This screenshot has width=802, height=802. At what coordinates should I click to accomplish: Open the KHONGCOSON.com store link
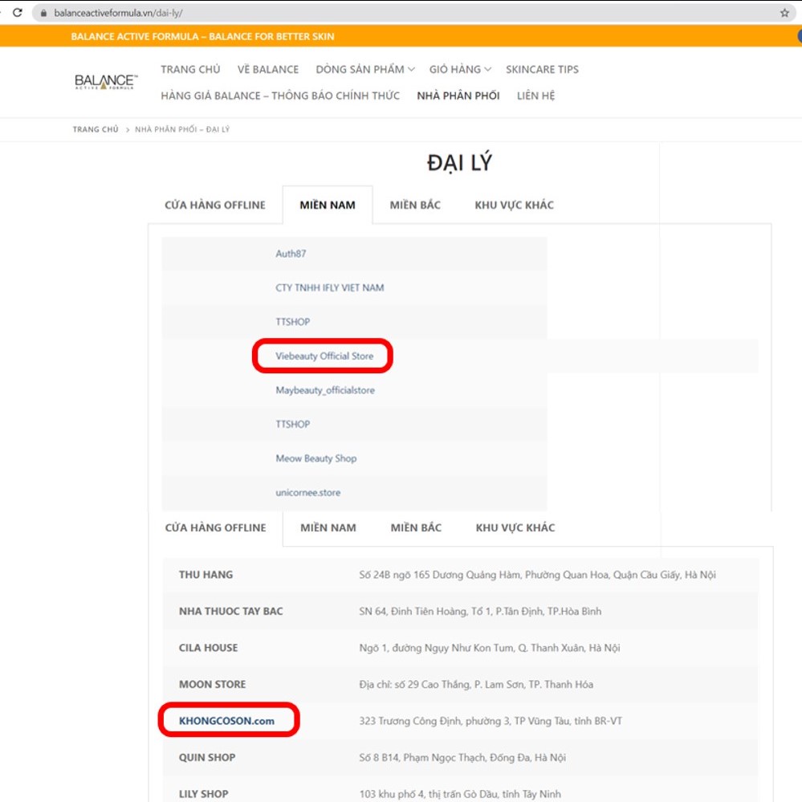[226, 721]
